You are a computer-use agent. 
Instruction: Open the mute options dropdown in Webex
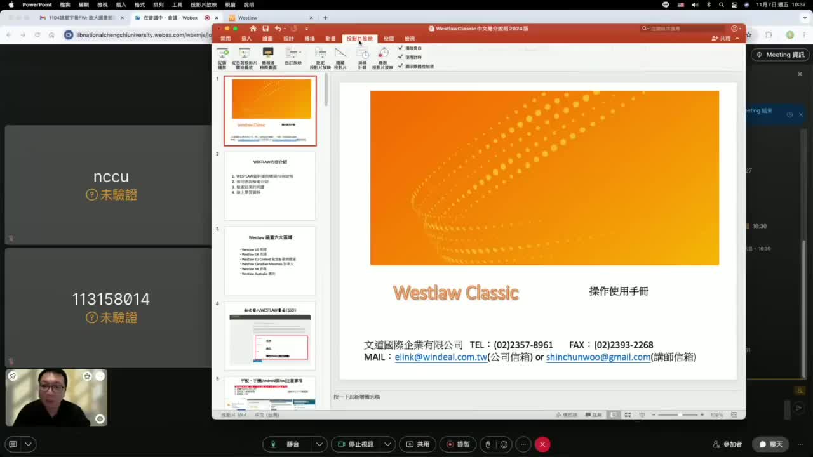tap(319, 444)
